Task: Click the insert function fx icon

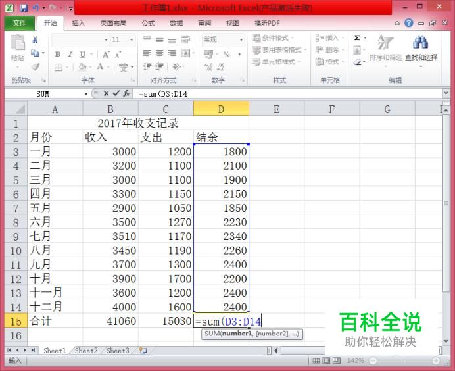Action: point(126,93)
